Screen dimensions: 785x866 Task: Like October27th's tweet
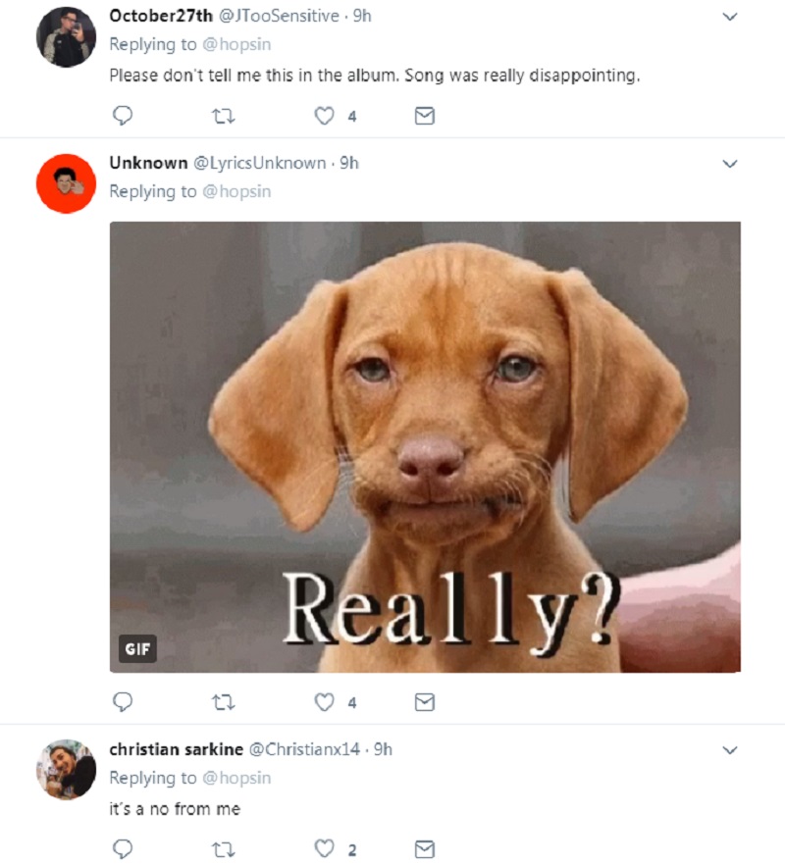pyautogui.click(x=324, y=116)
